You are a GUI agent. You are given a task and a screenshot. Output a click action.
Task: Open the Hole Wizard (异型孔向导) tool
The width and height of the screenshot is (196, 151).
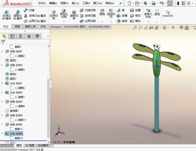[x=64, y=14]
